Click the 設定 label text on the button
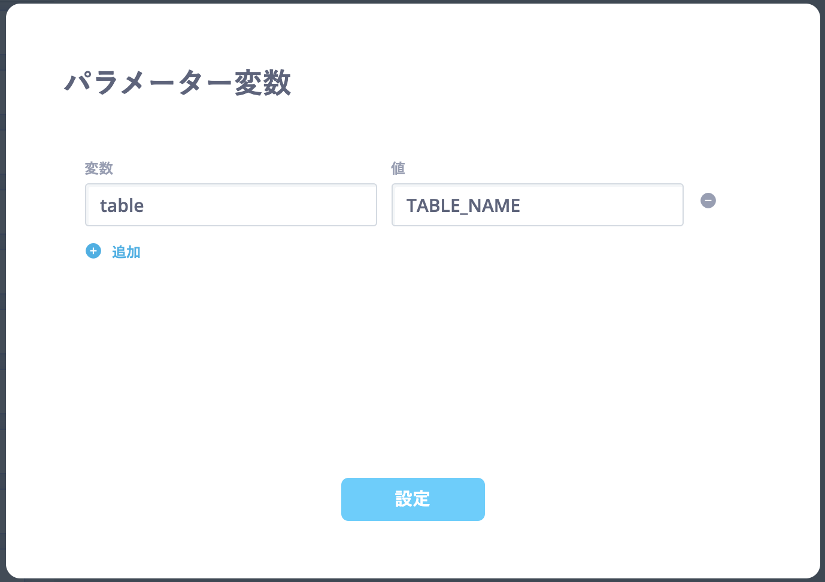 pyautogui.click(x=412, y=499)
